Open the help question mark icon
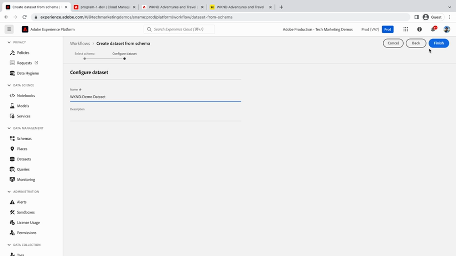Image resolution: width=456 pixels, height=256 pixels. [x=419, y=29]
